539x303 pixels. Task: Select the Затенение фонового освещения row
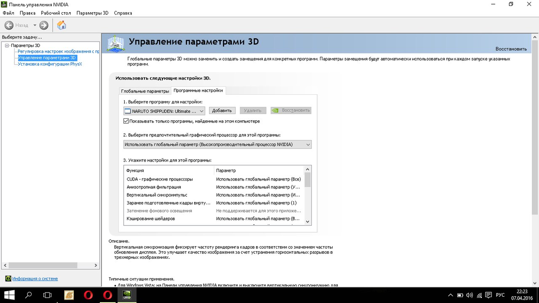[x=214, y=210]
